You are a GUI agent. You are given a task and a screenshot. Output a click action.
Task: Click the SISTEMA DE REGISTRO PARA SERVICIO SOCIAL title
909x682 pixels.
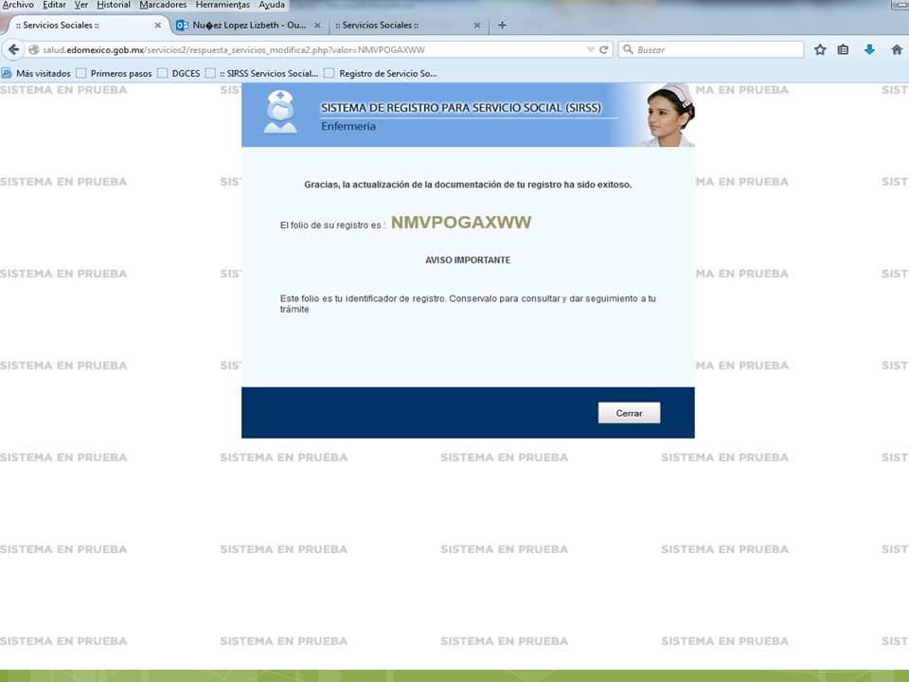point(461,108)
